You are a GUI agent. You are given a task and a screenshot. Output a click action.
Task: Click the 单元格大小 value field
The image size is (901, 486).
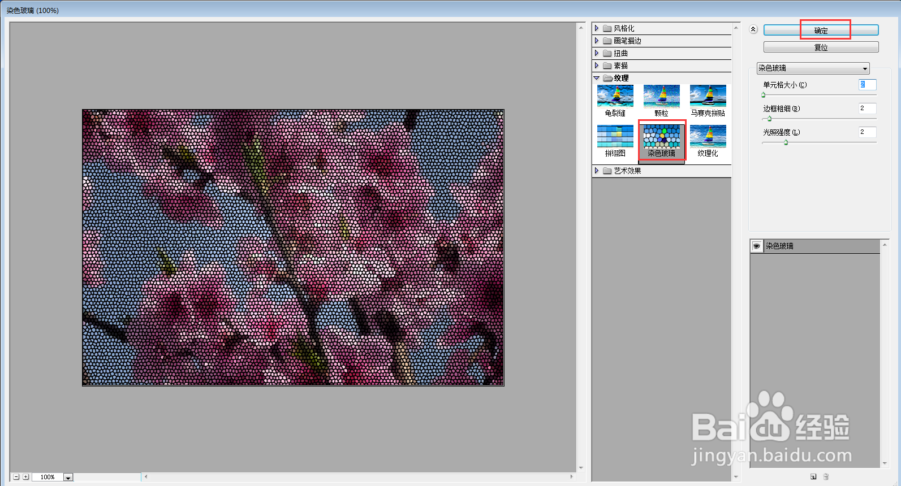tap(867, 84)
